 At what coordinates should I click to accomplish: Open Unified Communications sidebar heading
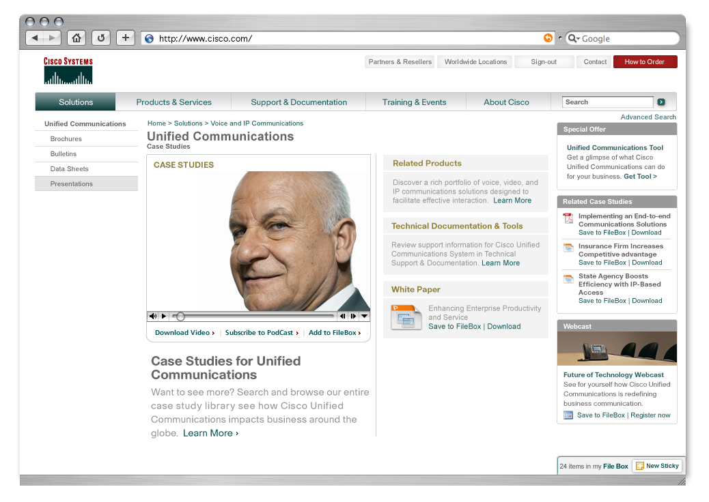tap(85, 123)
